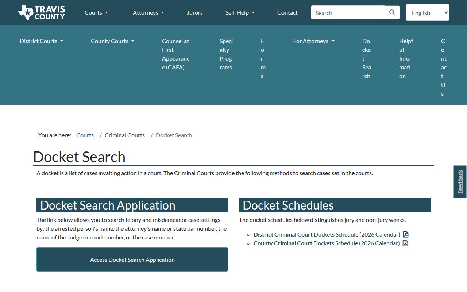Image resolution: width=467 pixels, height=292 pixels.
Task: Open the English language selector
Action: [428, 12]
